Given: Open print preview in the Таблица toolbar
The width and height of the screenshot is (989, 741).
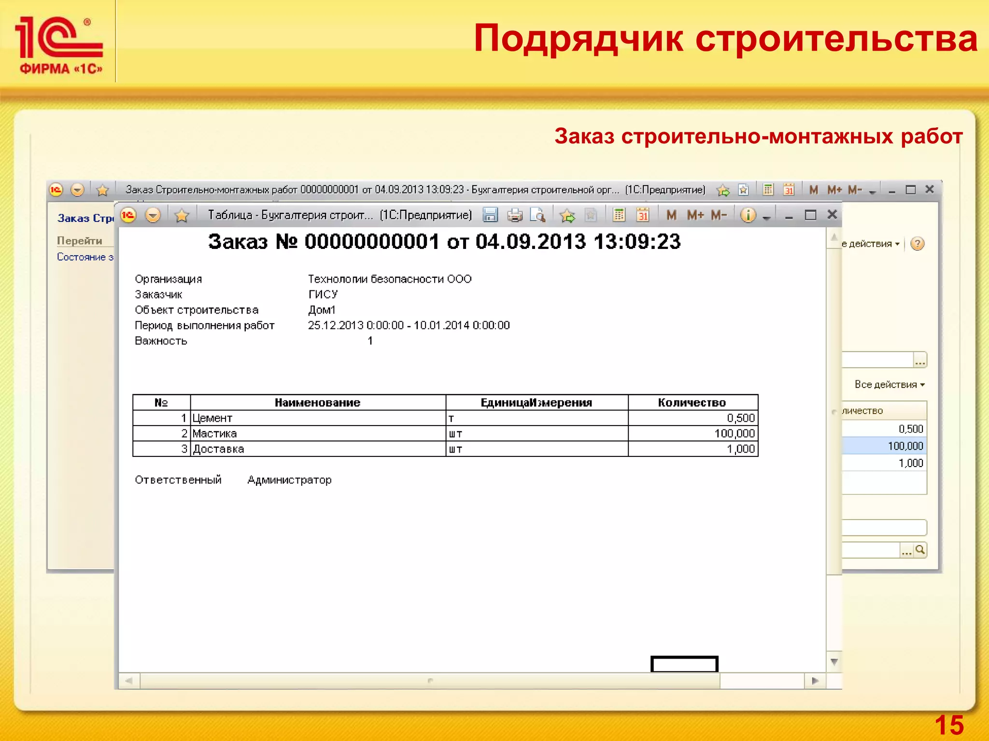Looking at the screenshot, I should [537, 215].
